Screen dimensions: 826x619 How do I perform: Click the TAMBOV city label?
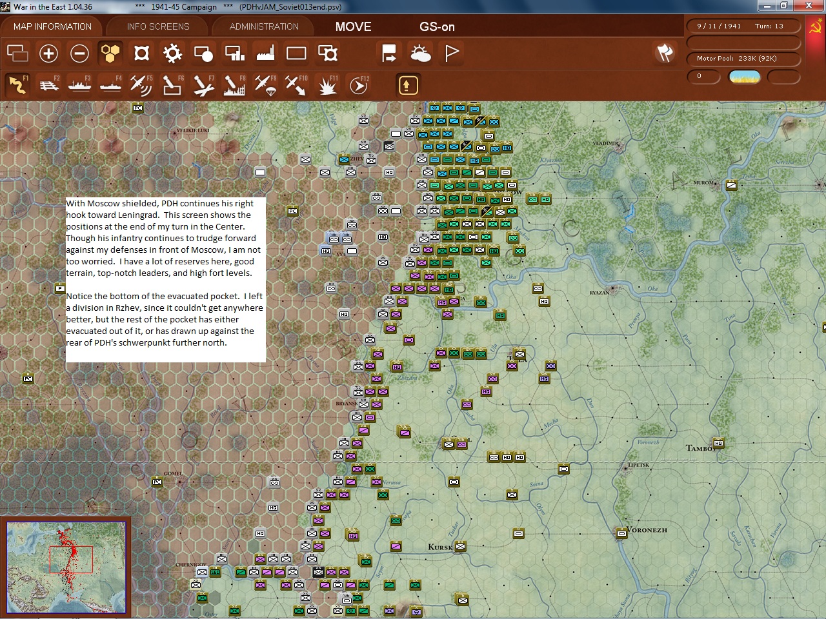[700, 447]
